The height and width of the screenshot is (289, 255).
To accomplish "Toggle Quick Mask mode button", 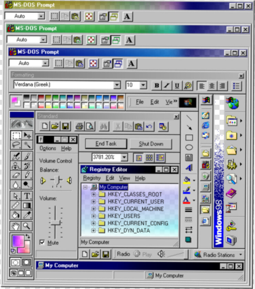I will click(x=26, y=262).
